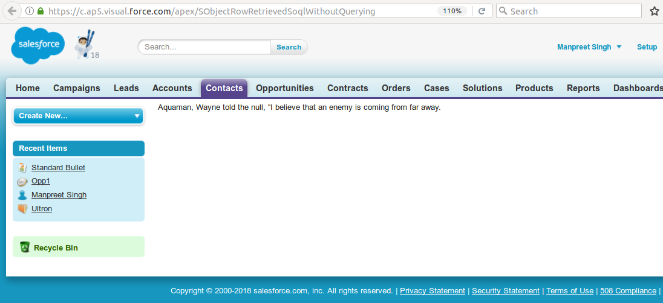Click the Salesforce cloud logo

coord(38,45)
